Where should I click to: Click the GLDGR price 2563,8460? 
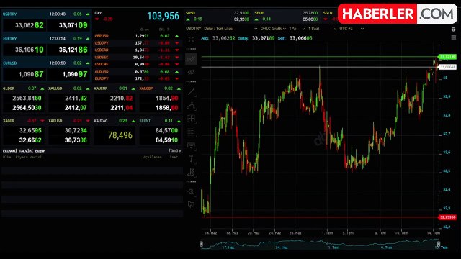27,98
